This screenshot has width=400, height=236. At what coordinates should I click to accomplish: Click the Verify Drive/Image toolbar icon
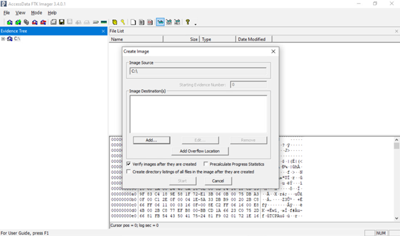pyautogui.click(x=96, y=22)
